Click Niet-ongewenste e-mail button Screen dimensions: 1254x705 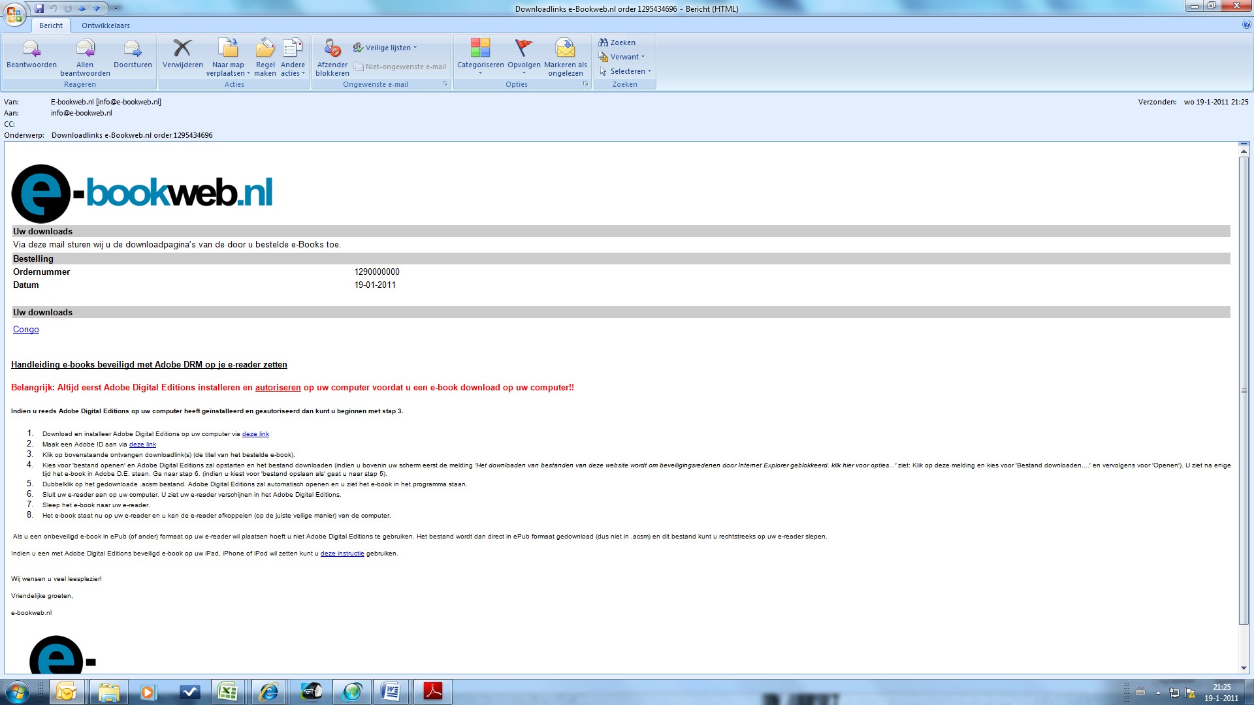click(x=400, y=67)
